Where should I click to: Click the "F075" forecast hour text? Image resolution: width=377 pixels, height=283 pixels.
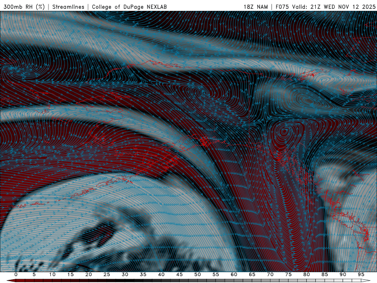282,7
